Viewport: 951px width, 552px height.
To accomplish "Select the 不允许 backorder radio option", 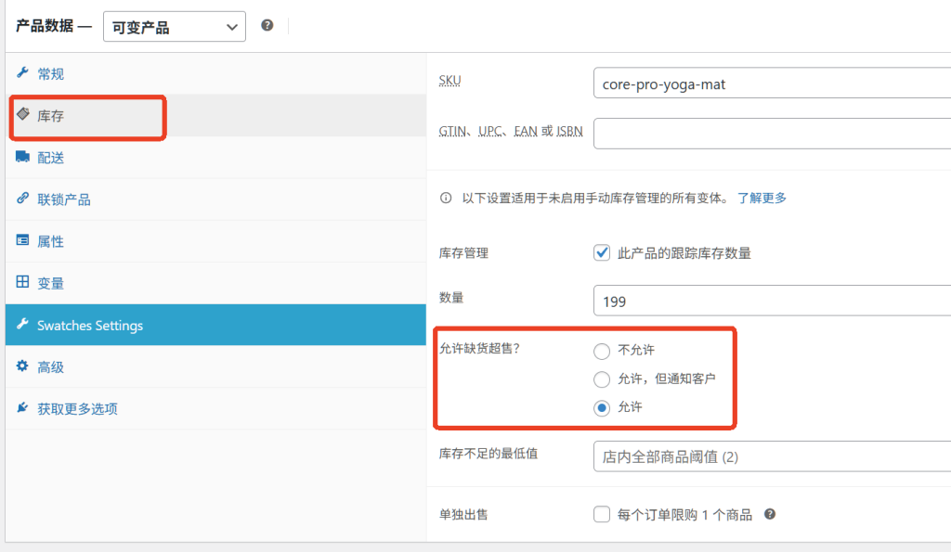I will tap(602, 351).
